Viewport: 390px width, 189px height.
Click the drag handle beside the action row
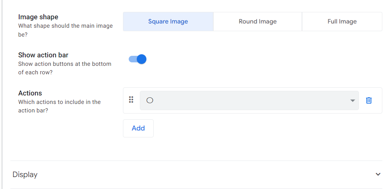[131, 100]
